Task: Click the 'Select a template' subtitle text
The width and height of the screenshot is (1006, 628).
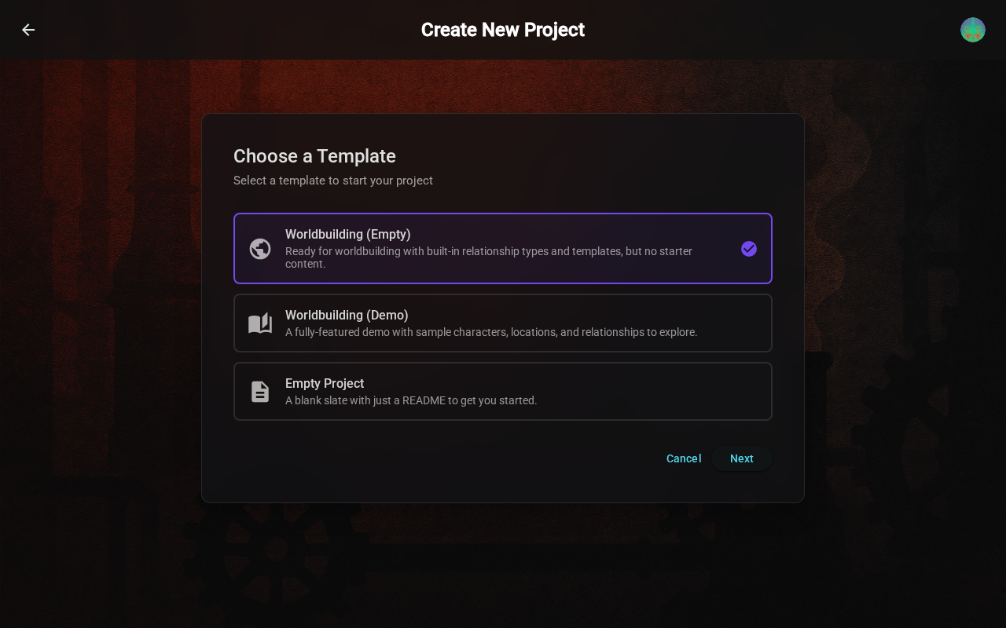Action: pyautogui.click(x=333, y=181)
